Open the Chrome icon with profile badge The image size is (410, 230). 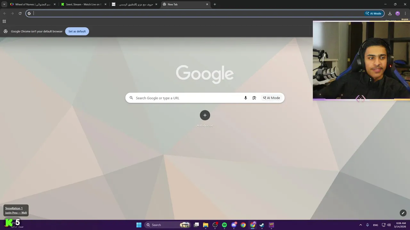253,225
